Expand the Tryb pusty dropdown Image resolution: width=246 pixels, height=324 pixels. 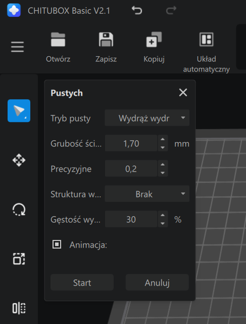[x=147, y=118]
